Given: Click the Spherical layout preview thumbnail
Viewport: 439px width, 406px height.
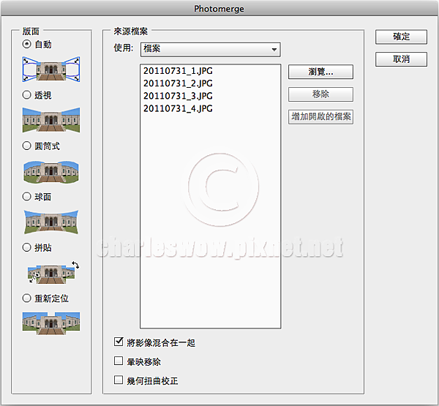Looking at the screenshot, I should [x=51, y=222].
